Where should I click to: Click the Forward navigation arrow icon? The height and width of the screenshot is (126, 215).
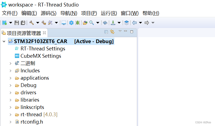coord(147,23)
